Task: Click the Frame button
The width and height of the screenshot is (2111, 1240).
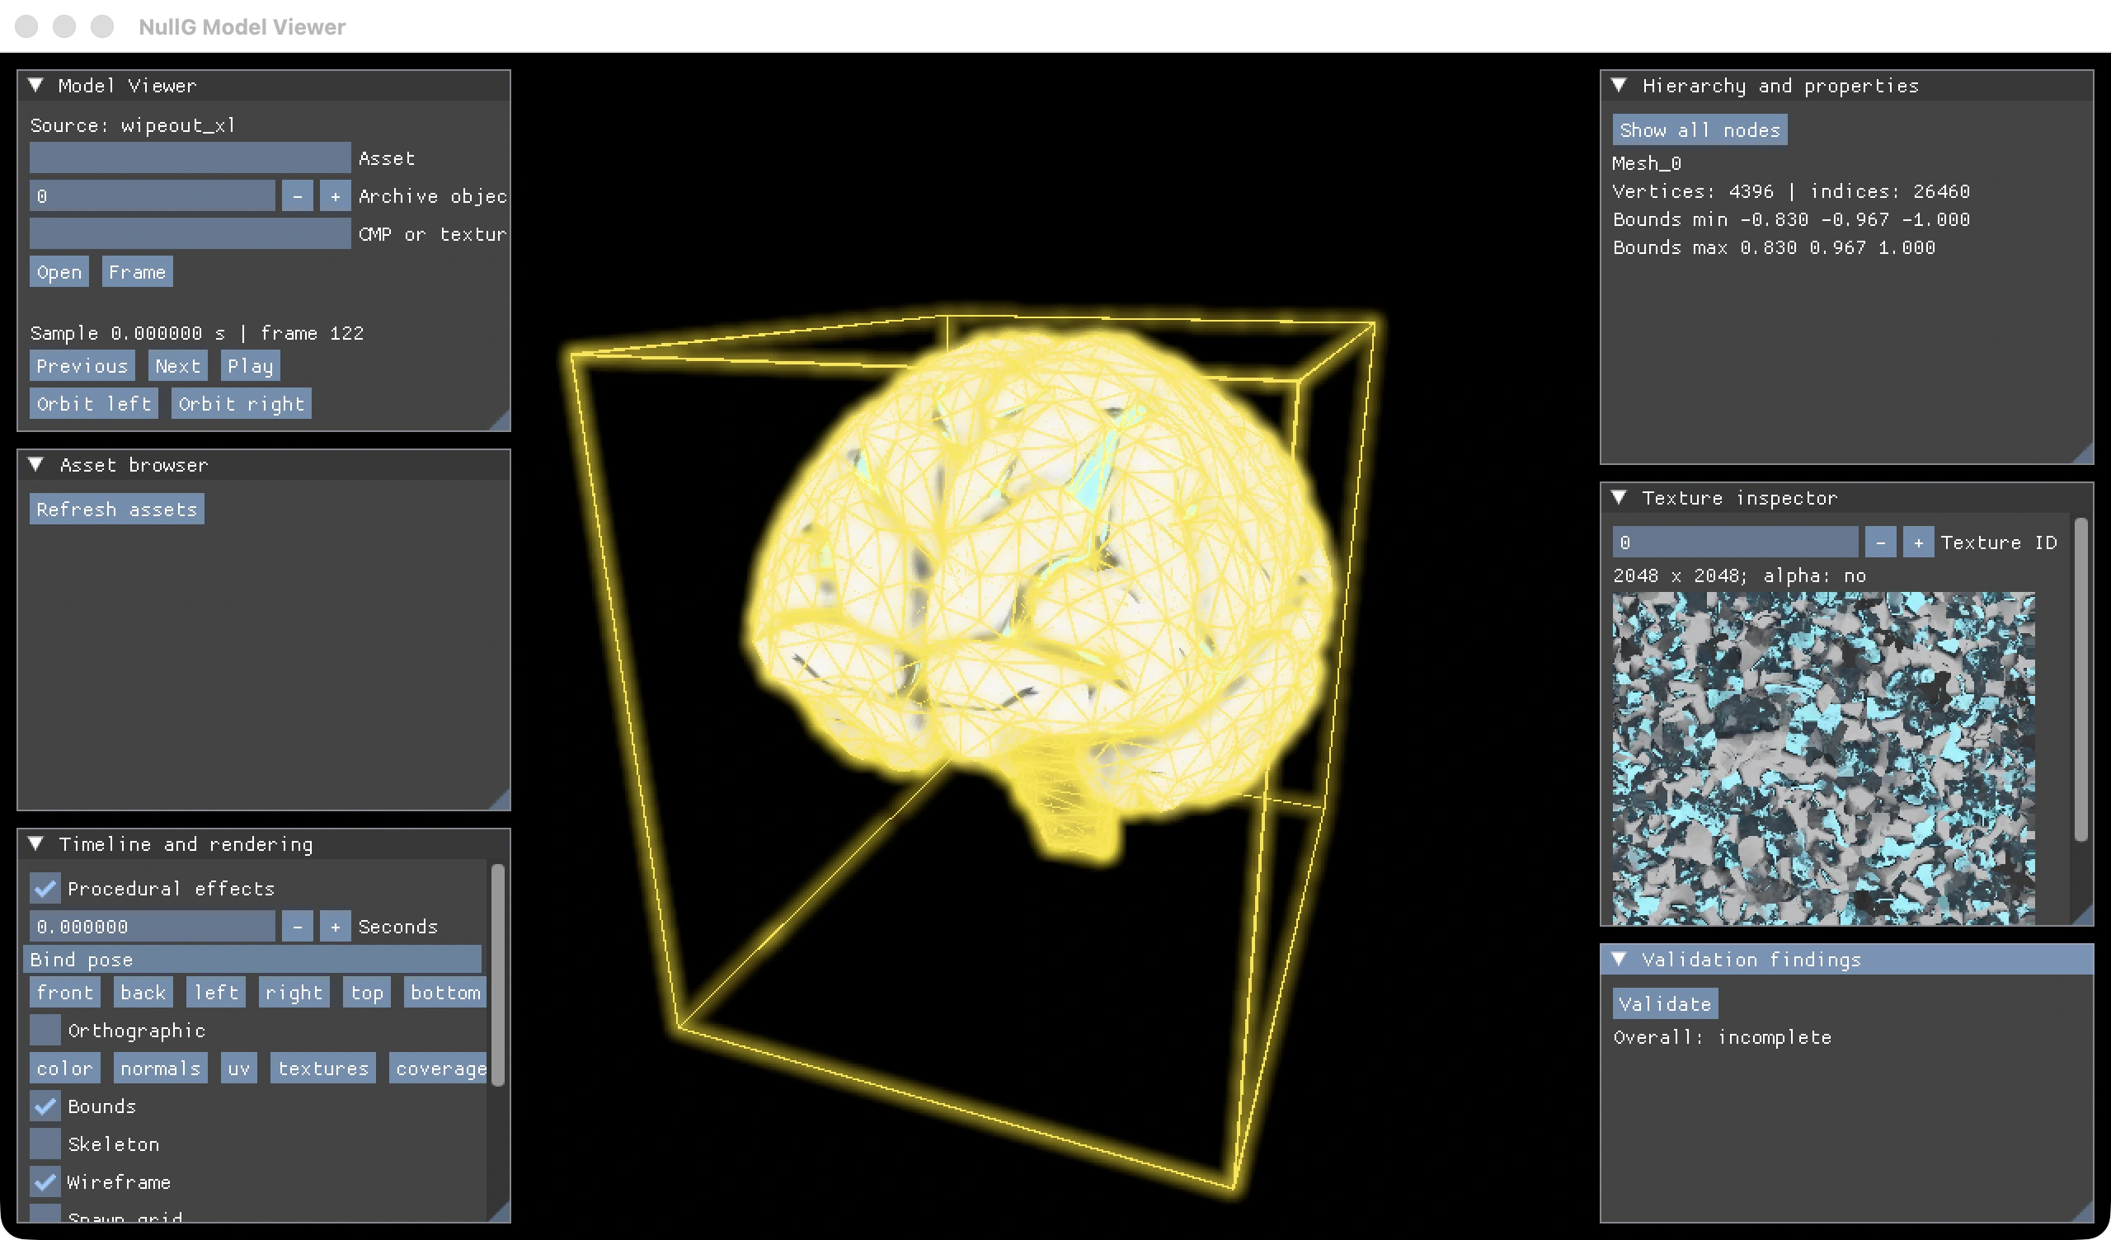Action: [138, 272]
